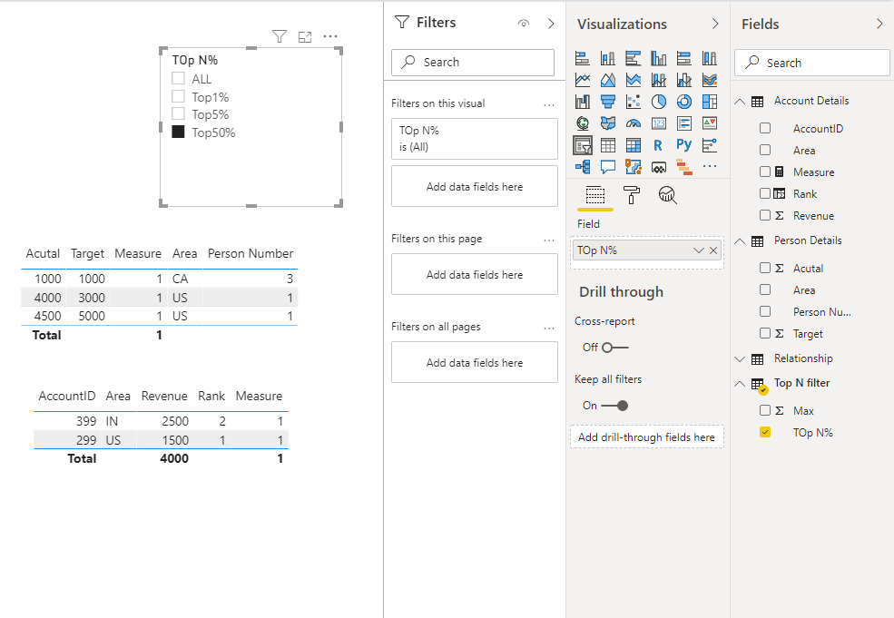Insert a key influencers visual

710,145
